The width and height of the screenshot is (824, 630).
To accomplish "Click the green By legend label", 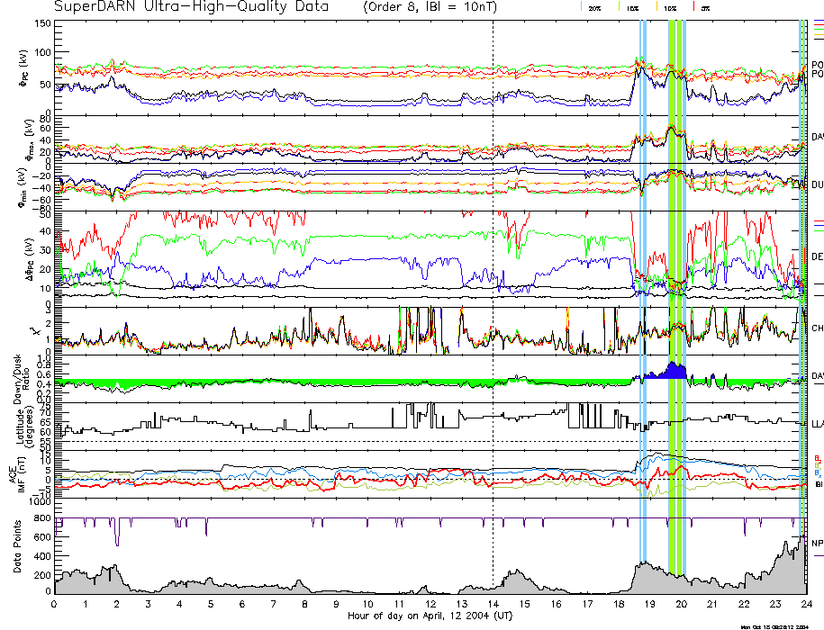I will (x=818, y=465).
